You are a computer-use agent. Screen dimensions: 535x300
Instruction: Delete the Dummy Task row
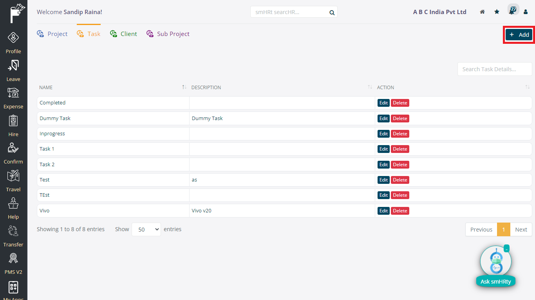(400, 119)
